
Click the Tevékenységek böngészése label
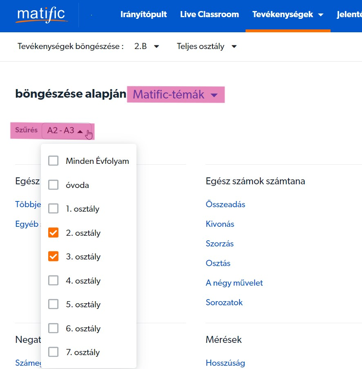pyautogui.click(x=71, y=46)
